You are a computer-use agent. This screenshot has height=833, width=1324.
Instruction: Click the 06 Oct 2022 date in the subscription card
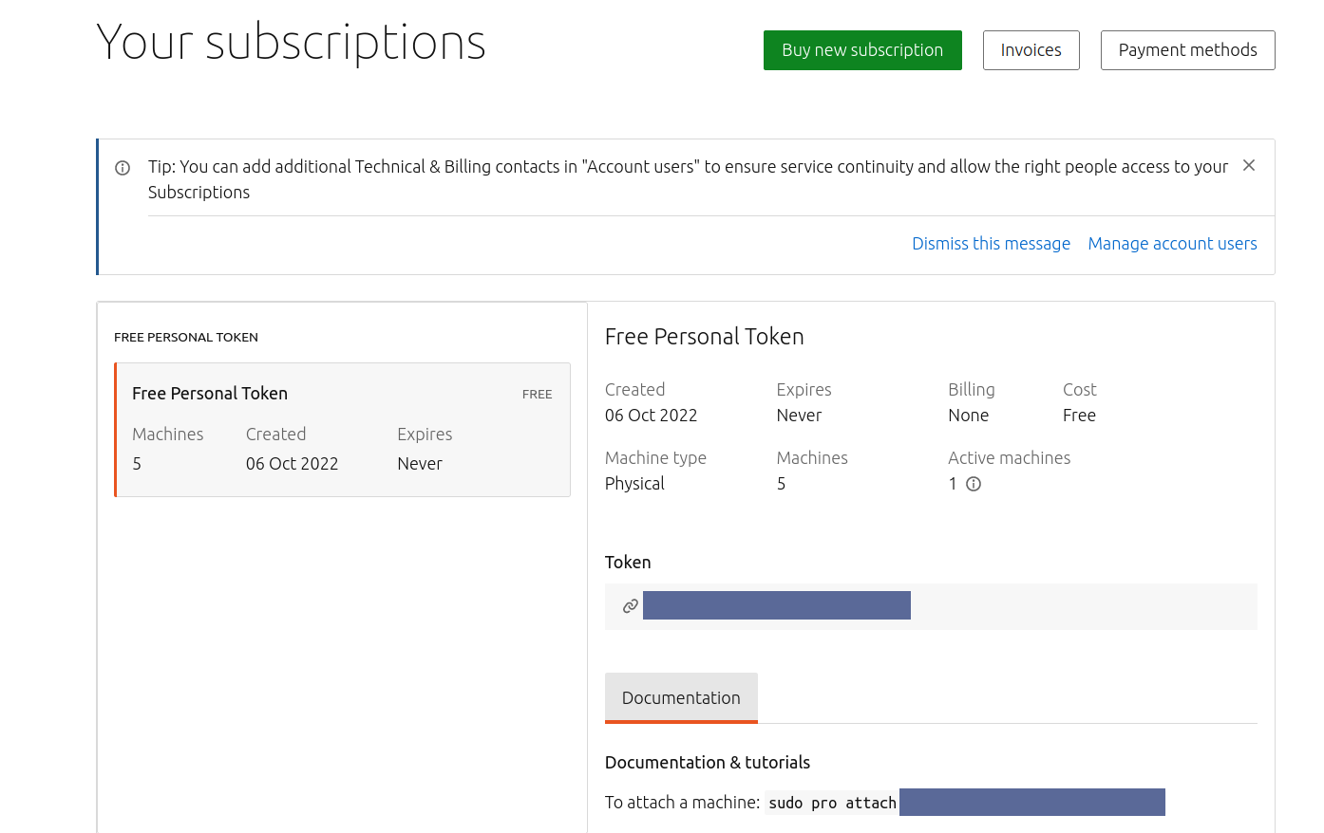click(x=292, y=464)
